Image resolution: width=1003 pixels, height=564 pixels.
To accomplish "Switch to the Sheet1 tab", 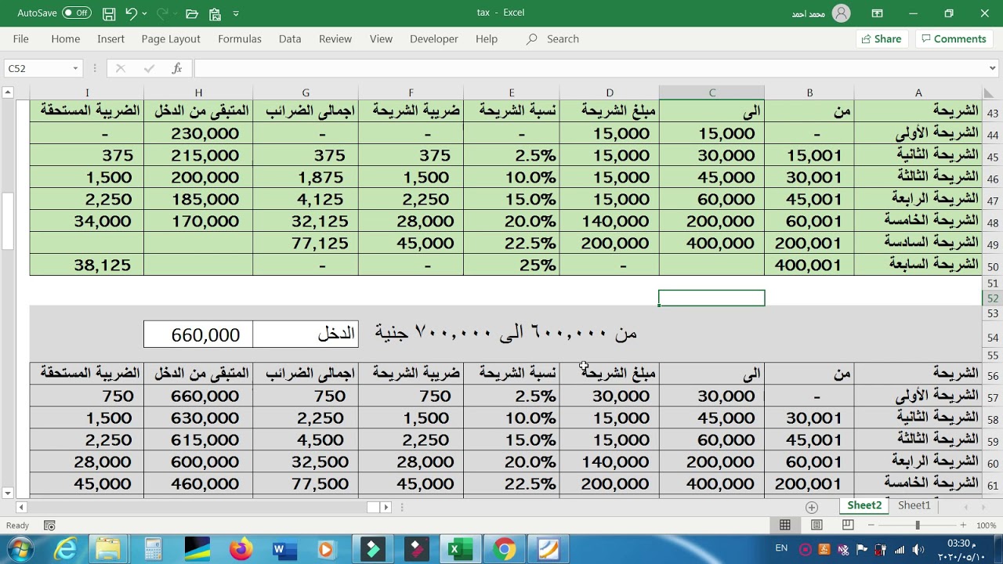I will click(x=914, y=506).
